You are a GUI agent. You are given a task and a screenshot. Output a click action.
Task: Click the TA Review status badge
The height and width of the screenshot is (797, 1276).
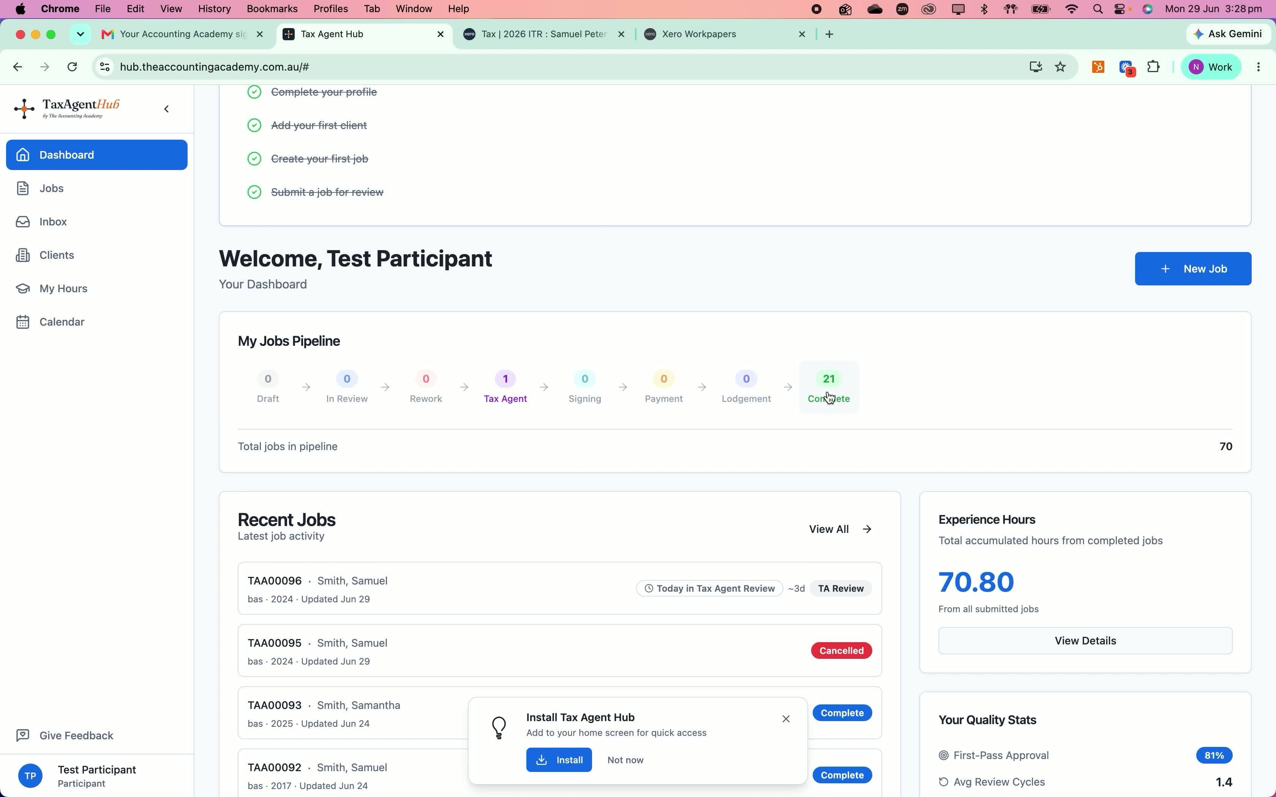pos(840,588)
